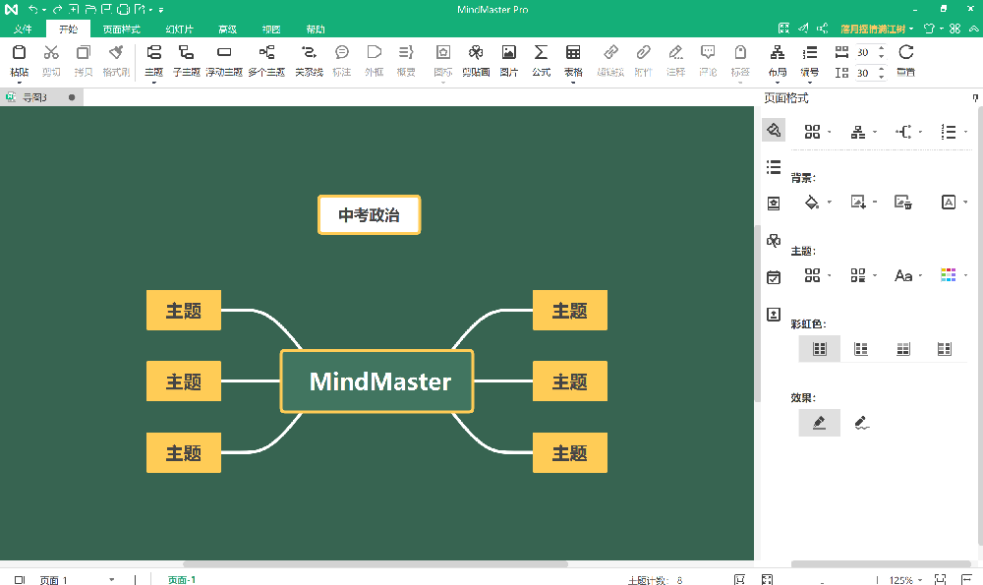Viewport: 983px width, 585px height.
Task: Click the fit-page icon next to 主题计数
Action: [x=740, y=579]
